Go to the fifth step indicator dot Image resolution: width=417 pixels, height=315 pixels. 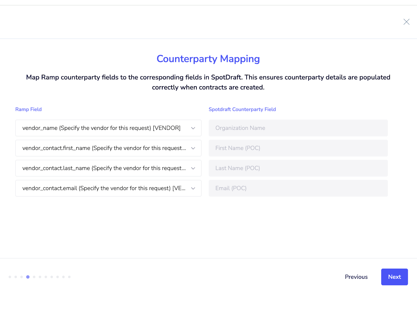34,277
